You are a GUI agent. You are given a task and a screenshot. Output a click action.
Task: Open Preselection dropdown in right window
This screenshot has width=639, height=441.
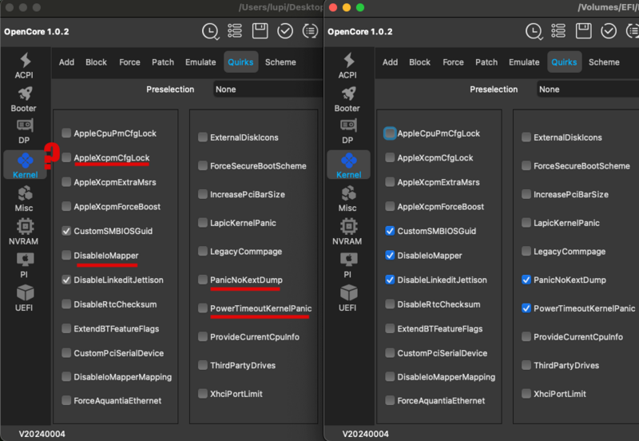(588, 89)
